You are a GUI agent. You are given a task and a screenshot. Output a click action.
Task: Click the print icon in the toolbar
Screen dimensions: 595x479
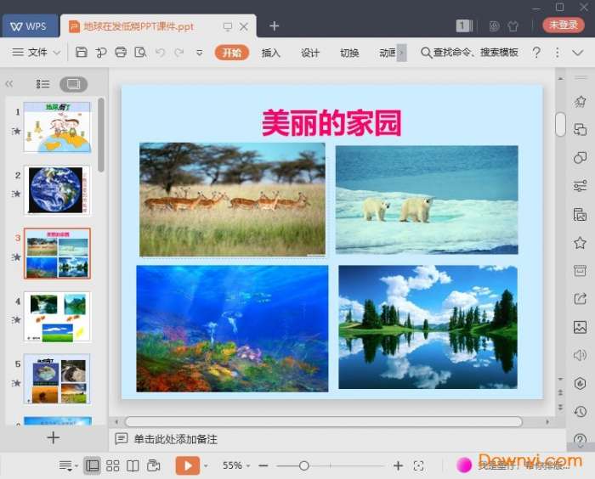[121, 53]
